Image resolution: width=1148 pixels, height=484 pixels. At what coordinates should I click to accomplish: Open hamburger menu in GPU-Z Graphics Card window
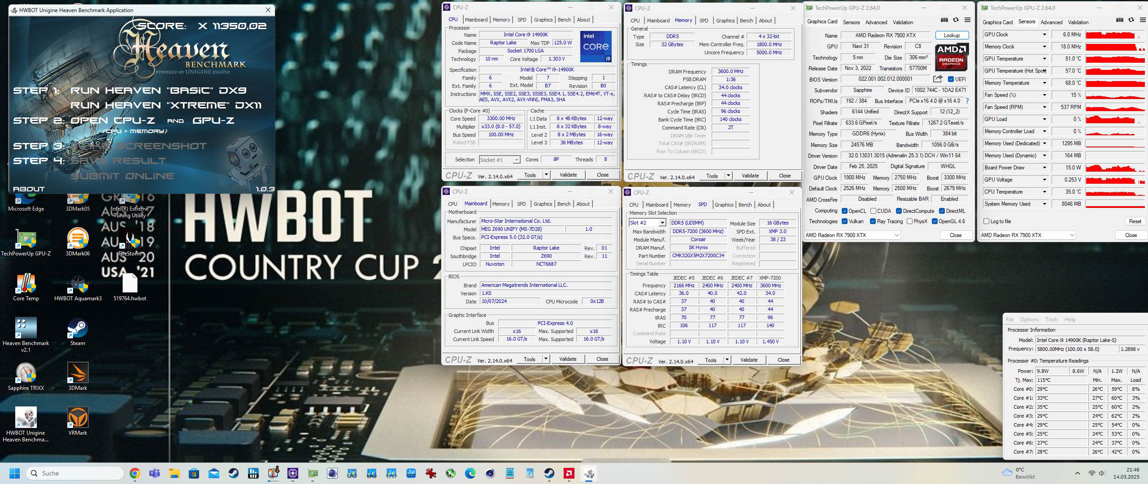click(967, 20)
